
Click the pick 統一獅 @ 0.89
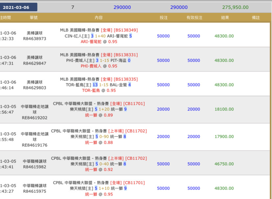point(99,115)
